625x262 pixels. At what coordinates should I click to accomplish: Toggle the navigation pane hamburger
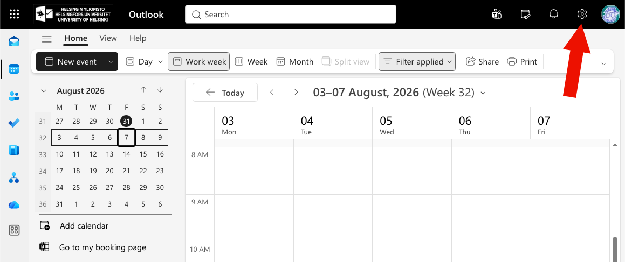coord(47,39)
